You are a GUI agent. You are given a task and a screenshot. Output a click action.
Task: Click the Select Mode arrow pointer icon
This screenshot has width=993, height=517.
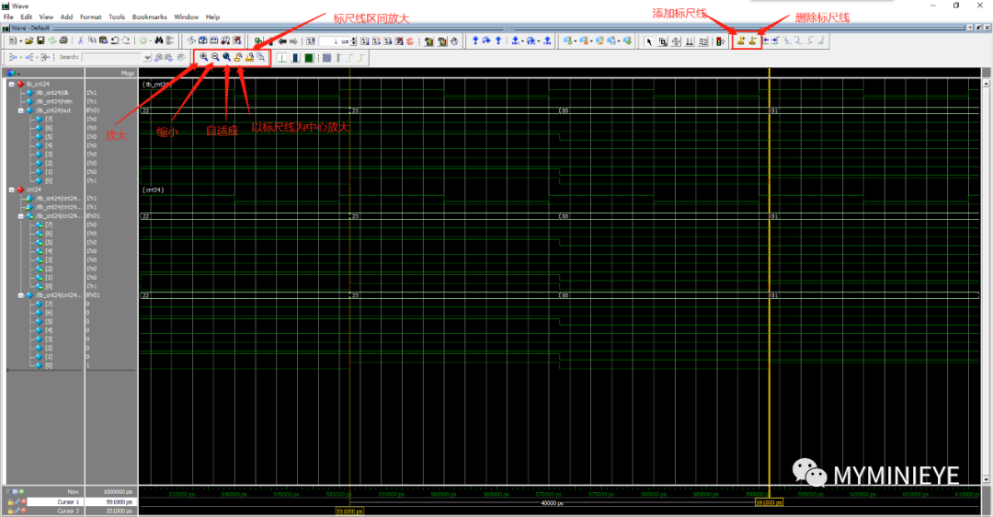(x=649, y=41)
